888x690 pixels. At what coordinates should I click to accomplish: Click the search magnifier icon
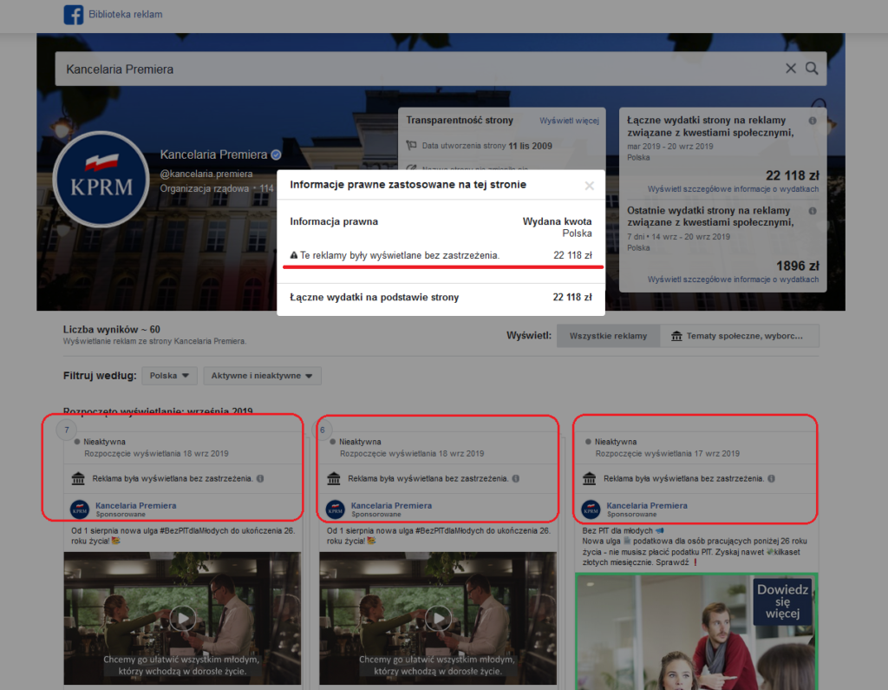click(x=812, y=69)
